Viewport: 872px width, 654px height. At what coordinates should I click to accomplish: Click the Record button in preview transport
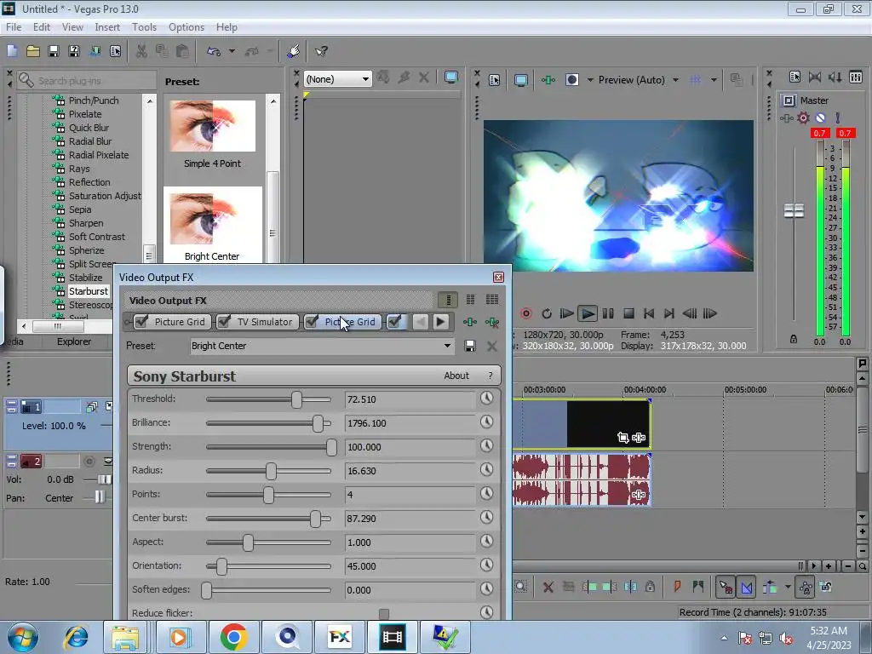(x=525, y=313)
